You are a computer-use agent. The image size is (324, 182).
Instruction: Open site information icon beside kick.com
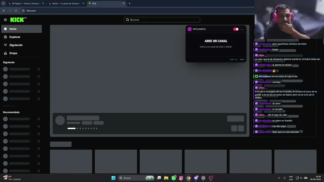(23, 11)
